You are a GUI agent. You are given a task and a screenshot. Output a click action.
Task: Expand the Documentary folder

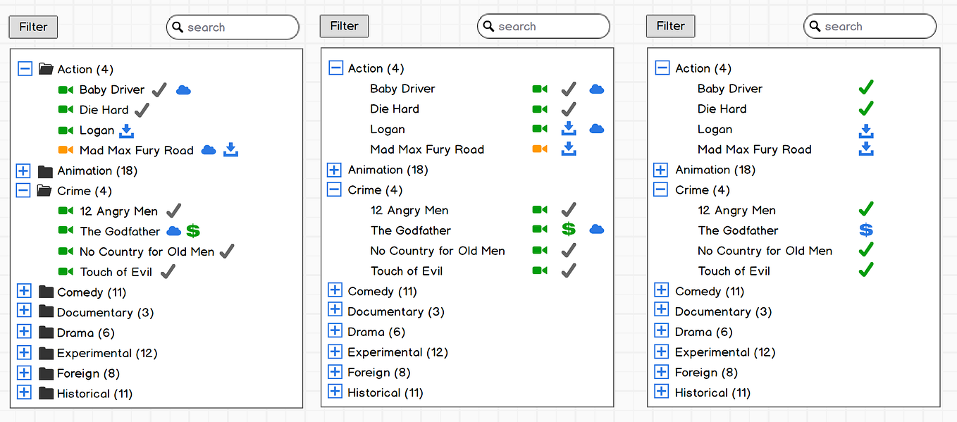tap(23, 311)
